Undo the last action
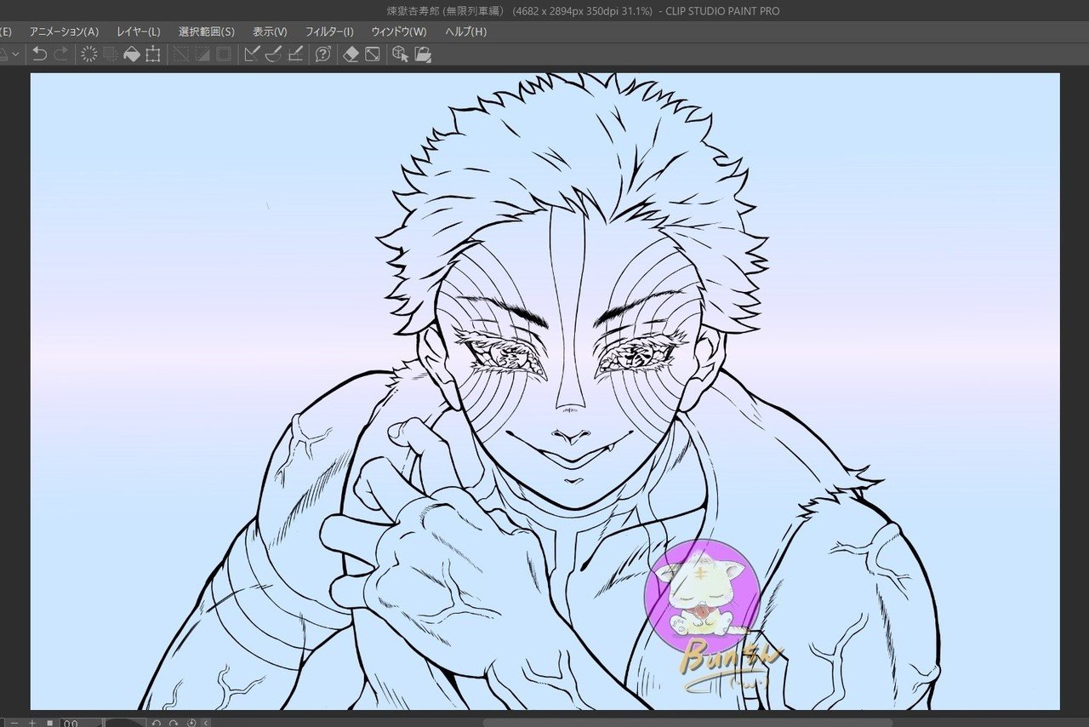 [x=39, y=54]
